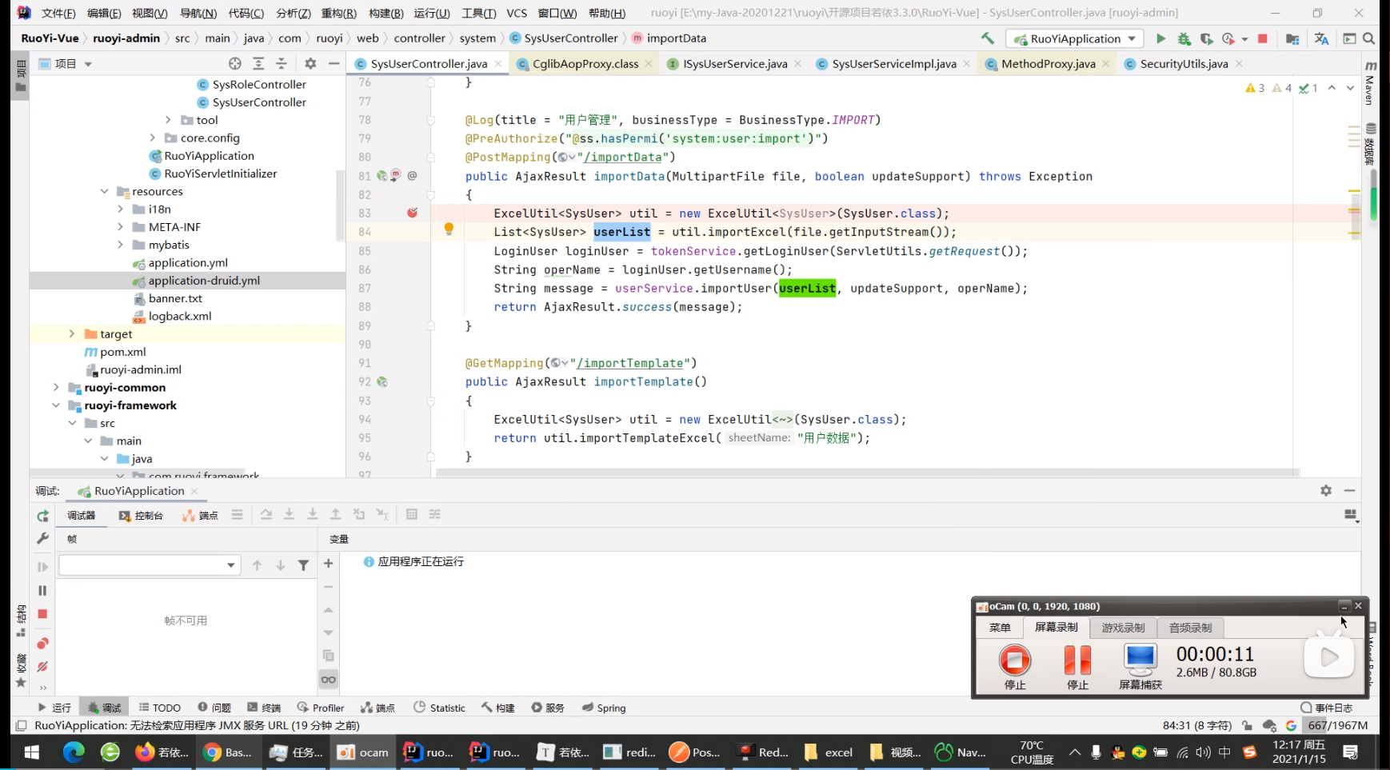Pause recording in the oCam window

[1077, 666]
